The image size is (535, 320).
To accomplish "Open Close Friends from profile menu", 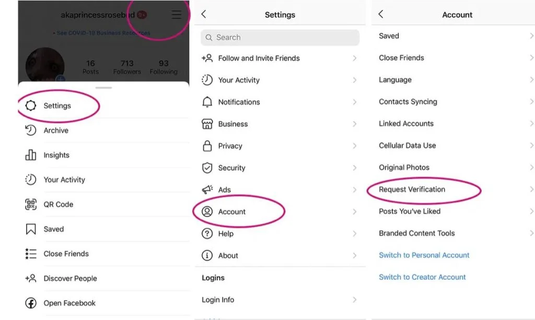I will (66, 254).
